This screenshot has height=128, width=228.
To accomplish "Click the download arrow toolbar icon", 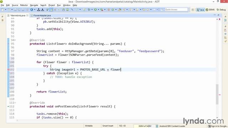I will coord(42,10).
